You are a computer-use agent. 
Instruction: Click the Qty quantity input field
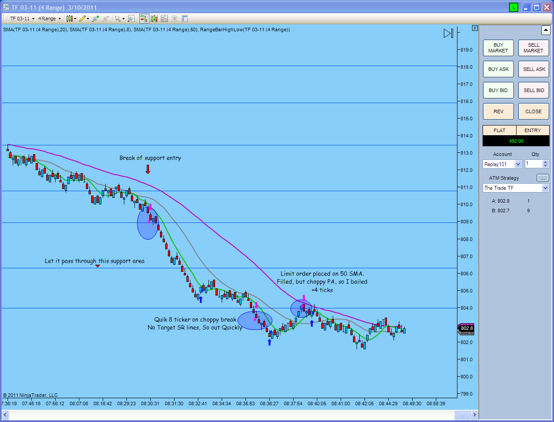click(x=534, y=164)
